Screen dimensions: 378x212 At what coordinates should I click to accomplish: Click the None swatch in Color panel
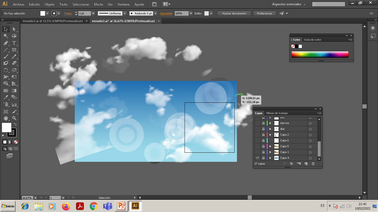[293, 46]
